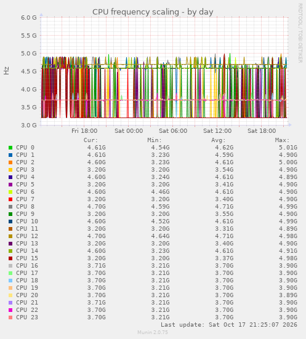Click the 'CPU 13' legend label
The image size is (306, 339).
27,244
